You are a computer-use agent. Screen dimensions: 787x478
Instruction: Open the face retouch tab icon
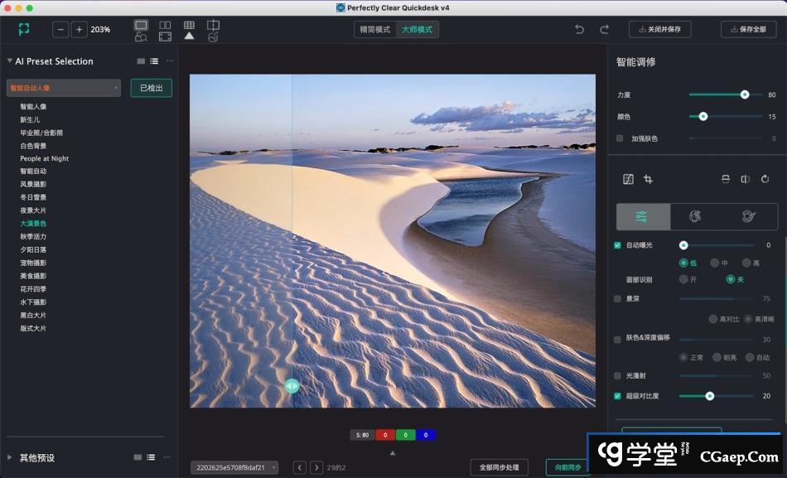(696, 216)
